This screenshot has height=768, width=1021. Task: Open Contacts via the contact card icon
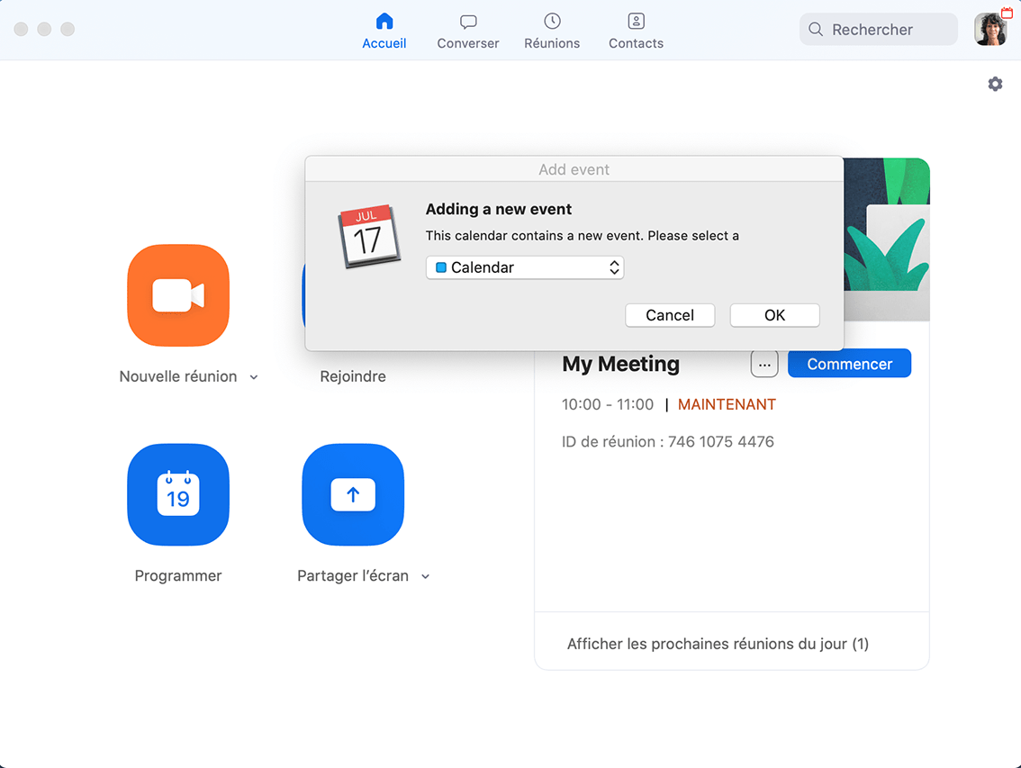pos(635,22)
